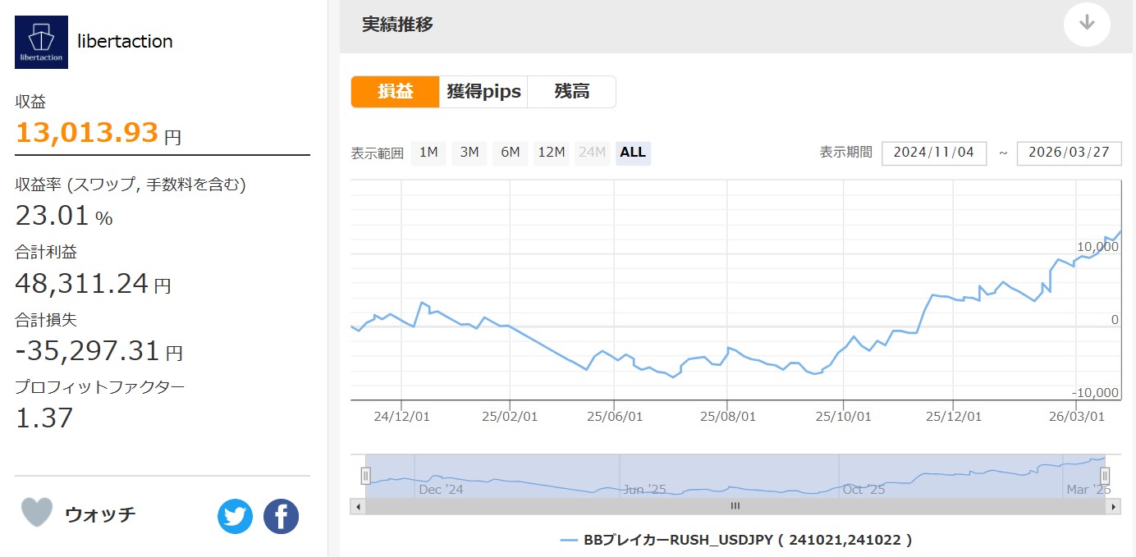The width and height of the screenshot is (1136, 557).
Task: Select the 損益 tab
Action: pos(395,92)
